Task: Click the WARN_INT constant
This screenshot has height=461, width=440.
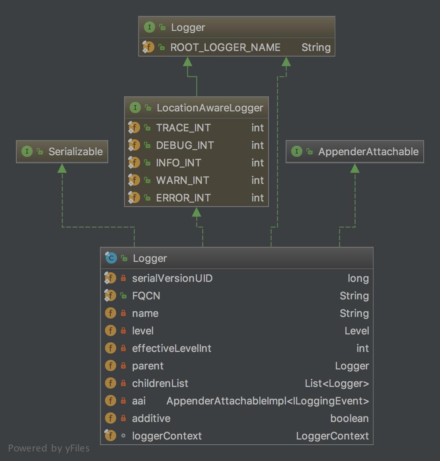Action: (x=182, y=180)
